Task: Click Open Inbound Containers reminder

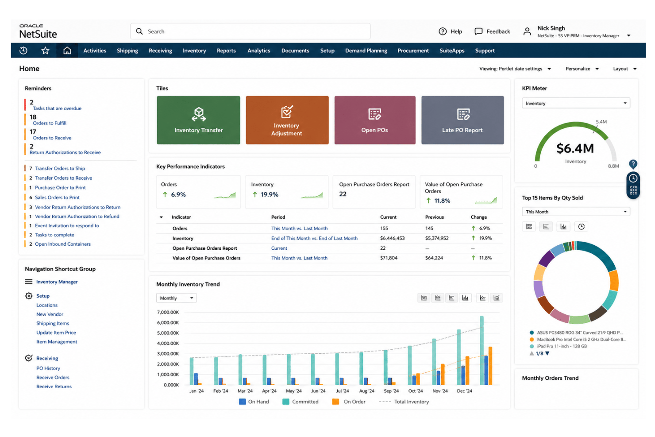Action: 63,244
